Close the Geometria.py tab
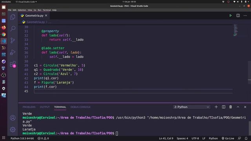The image size is (251, 141). (46, 16)
